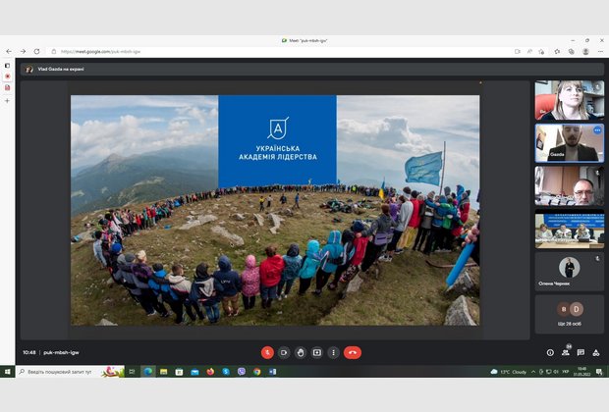Select Олена Черняк participant tile
This screenshot has height=412, width=609.
coord(570,272)
